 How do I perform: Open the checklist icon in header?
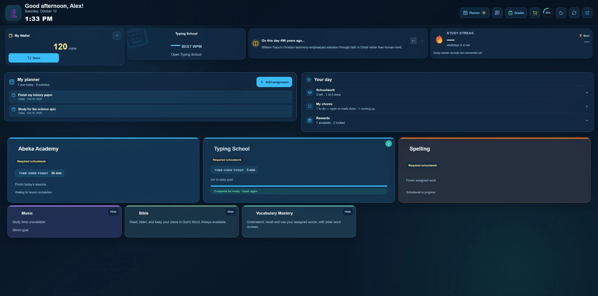(x=587, y=13)
